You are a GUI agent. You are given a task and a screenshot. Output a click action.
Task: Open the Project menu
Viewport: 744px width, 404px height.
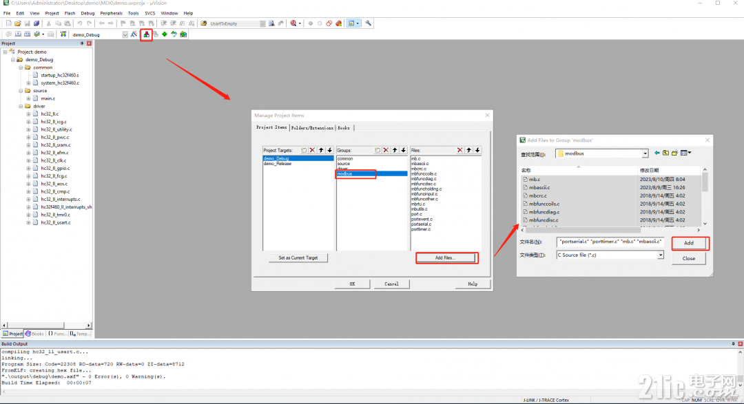click(52, 13)
